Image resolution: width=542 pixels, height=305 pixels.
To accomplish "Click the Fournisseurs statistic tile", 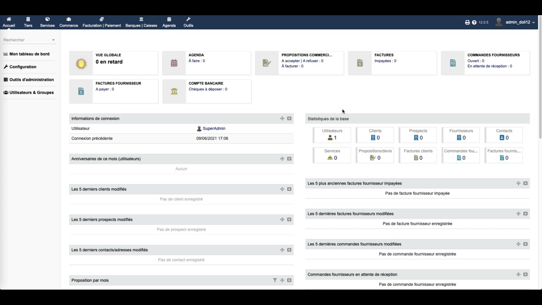I will tap(461, 135).
